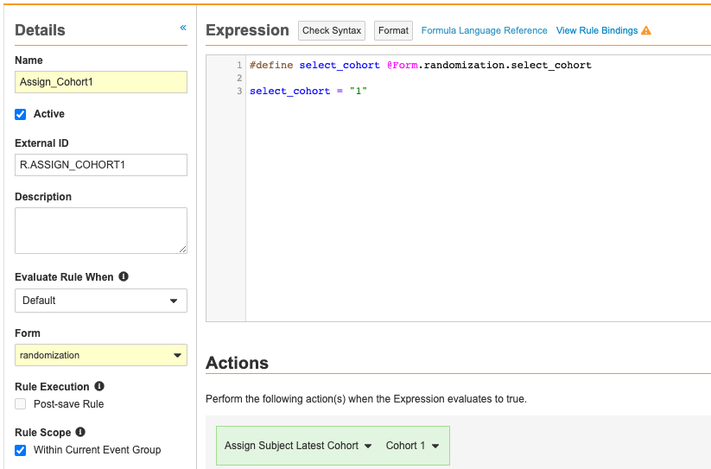
Task: Click the External ID input field
Action: [x=101, y=165]
